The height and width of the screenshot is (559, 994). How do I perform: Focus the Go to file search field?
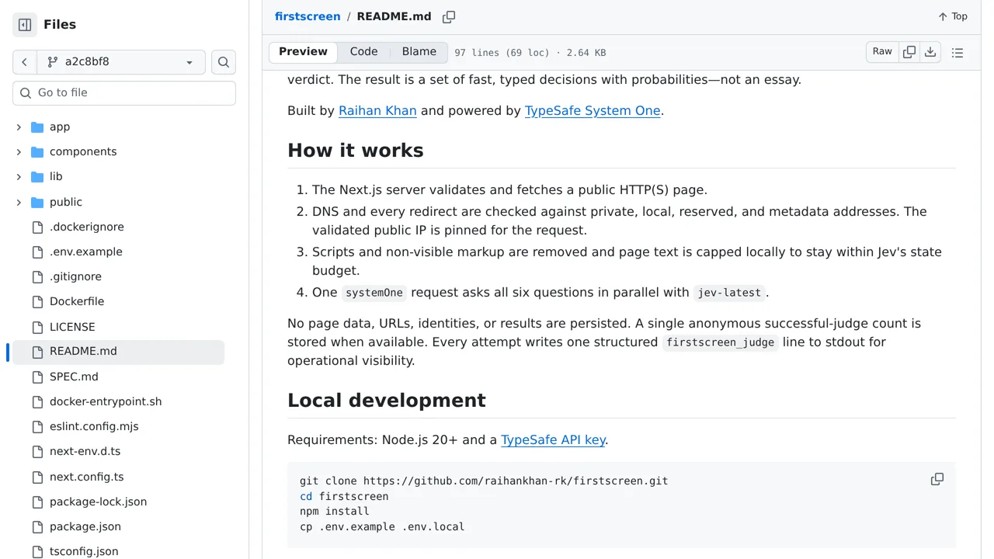coord(124,93)
